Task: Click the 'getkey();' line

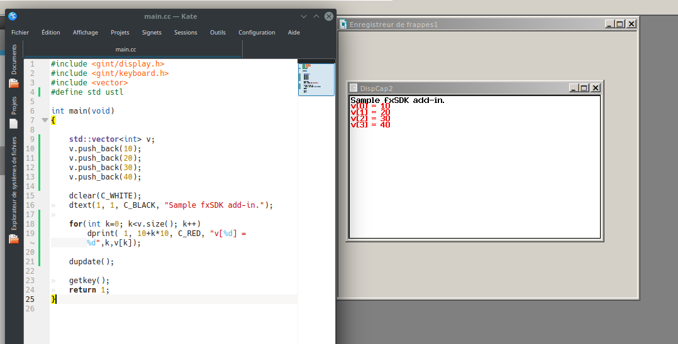Action: tap(89, 281)
